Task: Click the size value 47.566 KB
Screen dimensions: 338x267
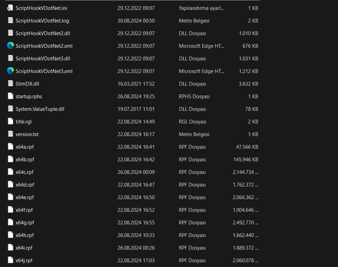Action: click(247, 147)
